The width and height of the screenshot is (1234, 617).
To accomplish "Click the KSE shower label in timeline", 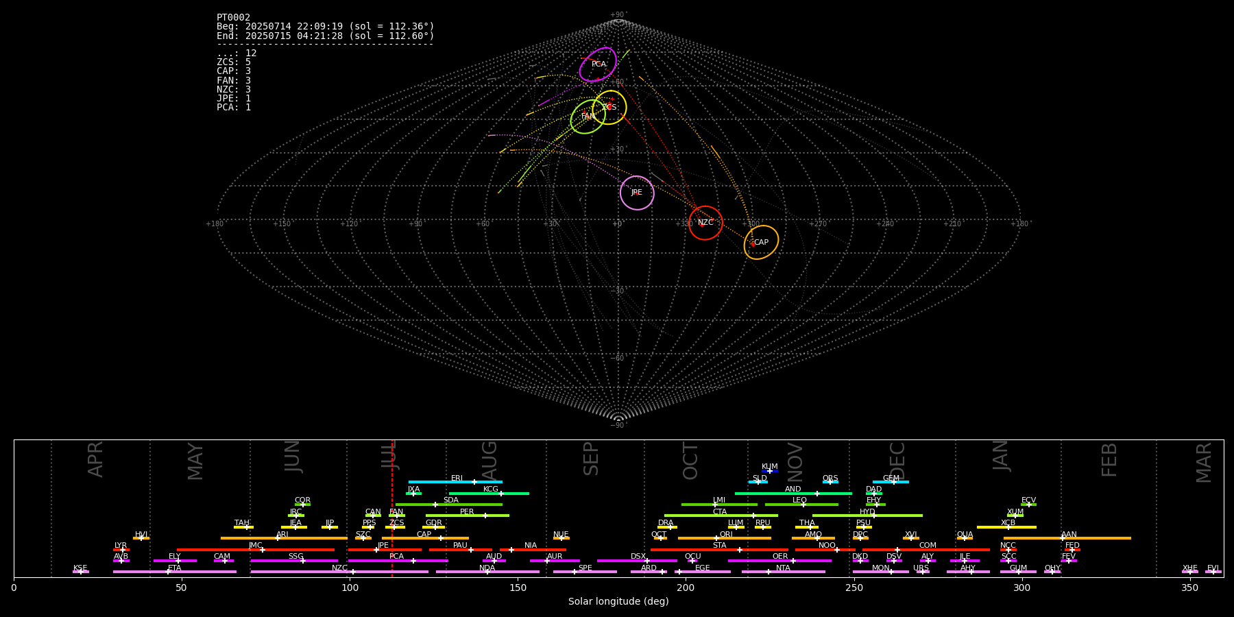I will coord(80,568).
